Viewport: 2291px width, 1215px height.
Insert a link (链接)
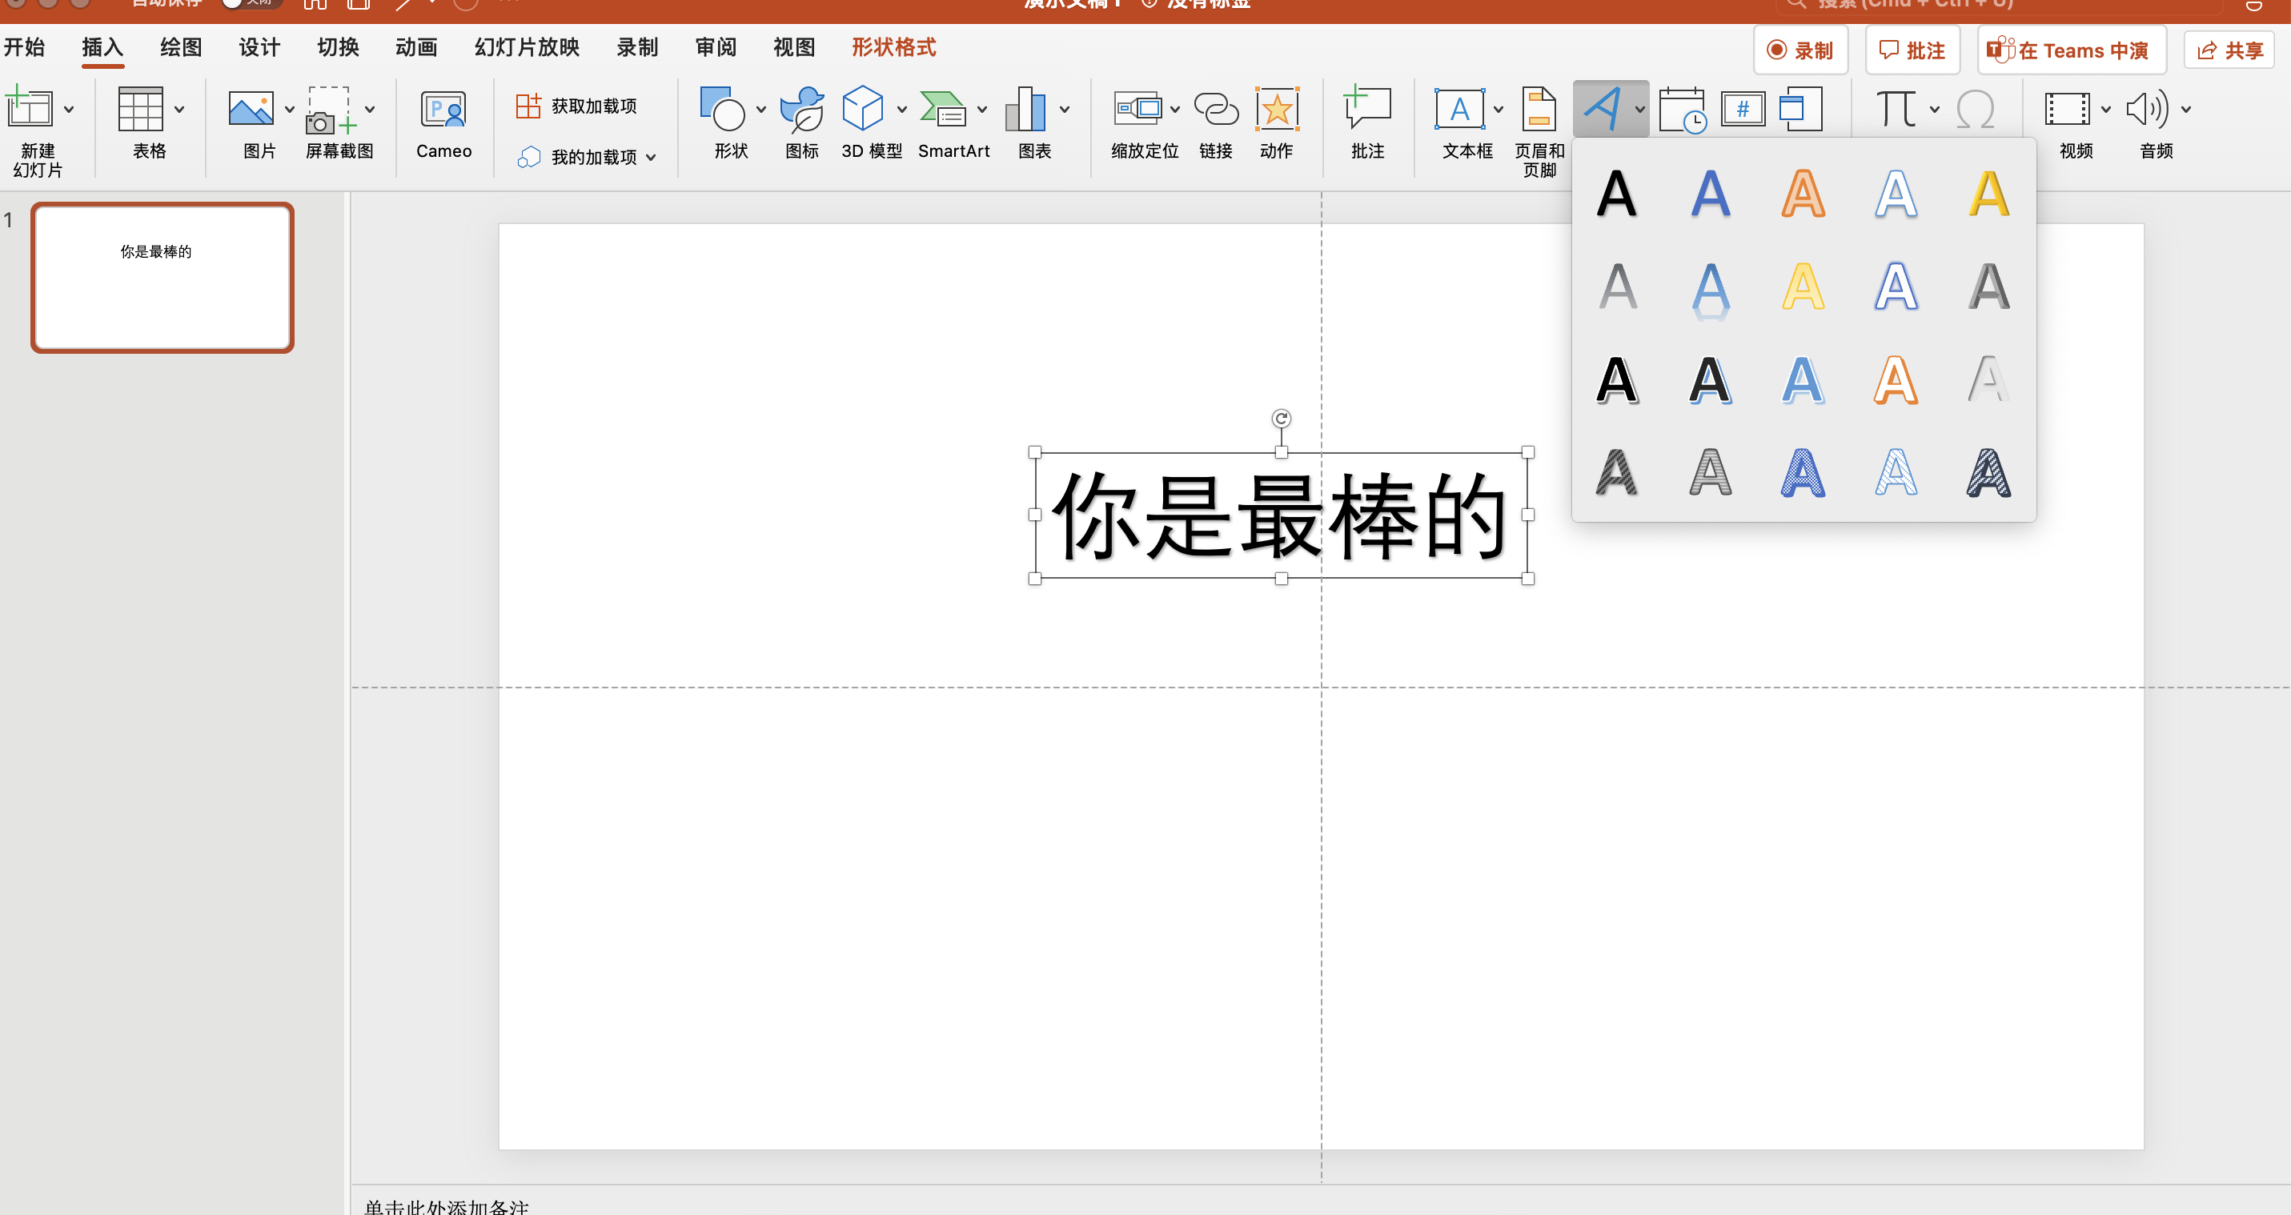[1216, 109]
